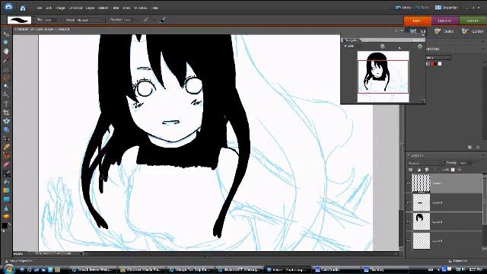Select the Hand tool
Viewport: 487px width, 274px height.
click(6, 51)
